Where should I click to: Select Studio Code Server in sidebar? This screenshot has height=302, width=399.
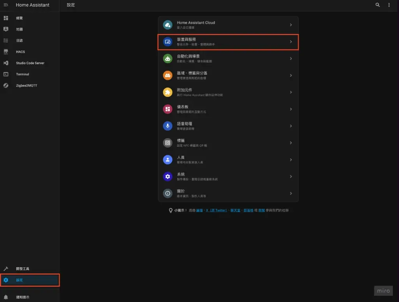30,63
